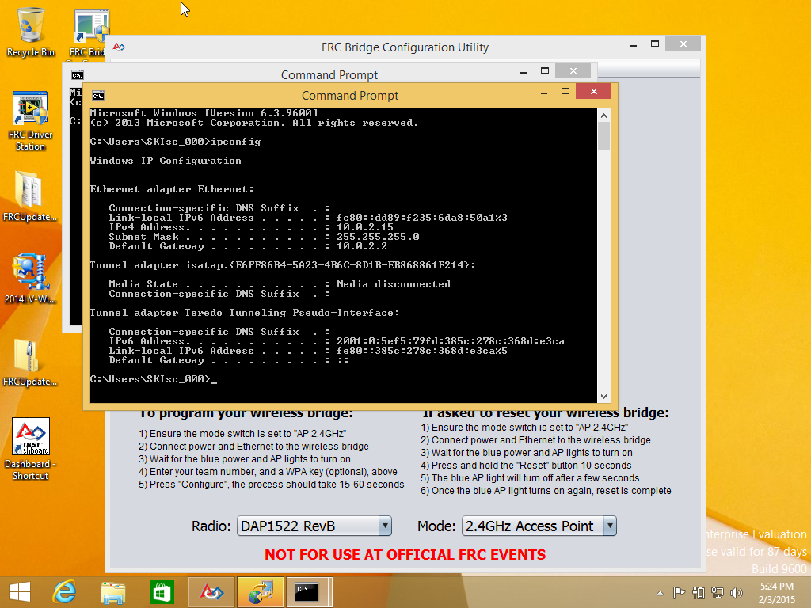
Task: Maximize the active Command Prompt window
Action: (565, 92)
